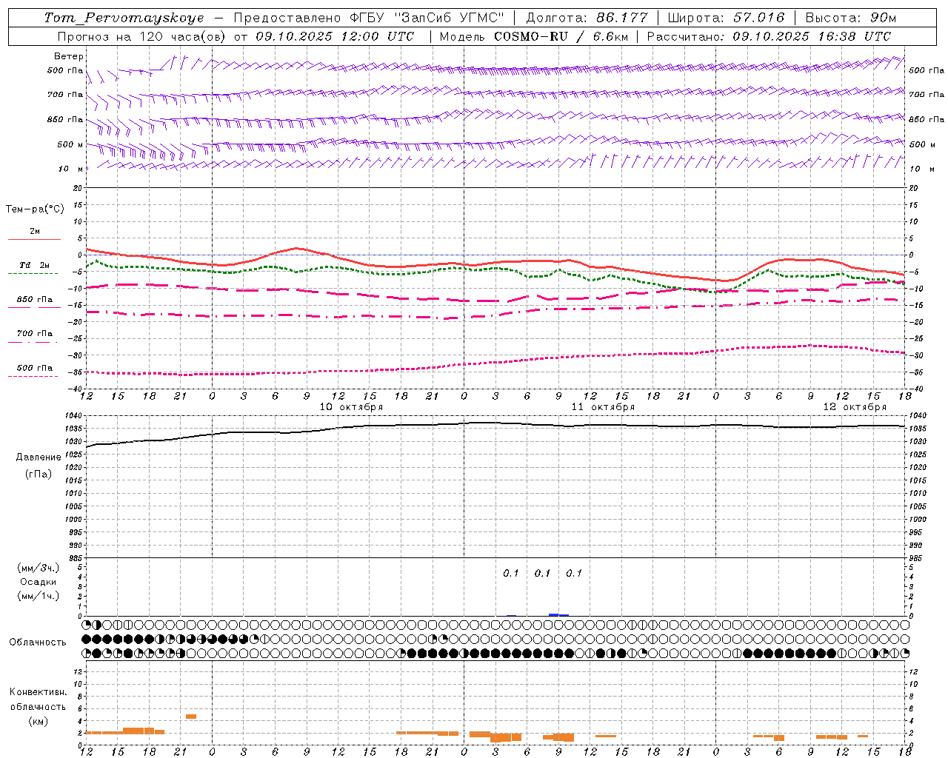Click the '12 октября' date label
This screenshot has width=948, height=758.
[855, 407]
